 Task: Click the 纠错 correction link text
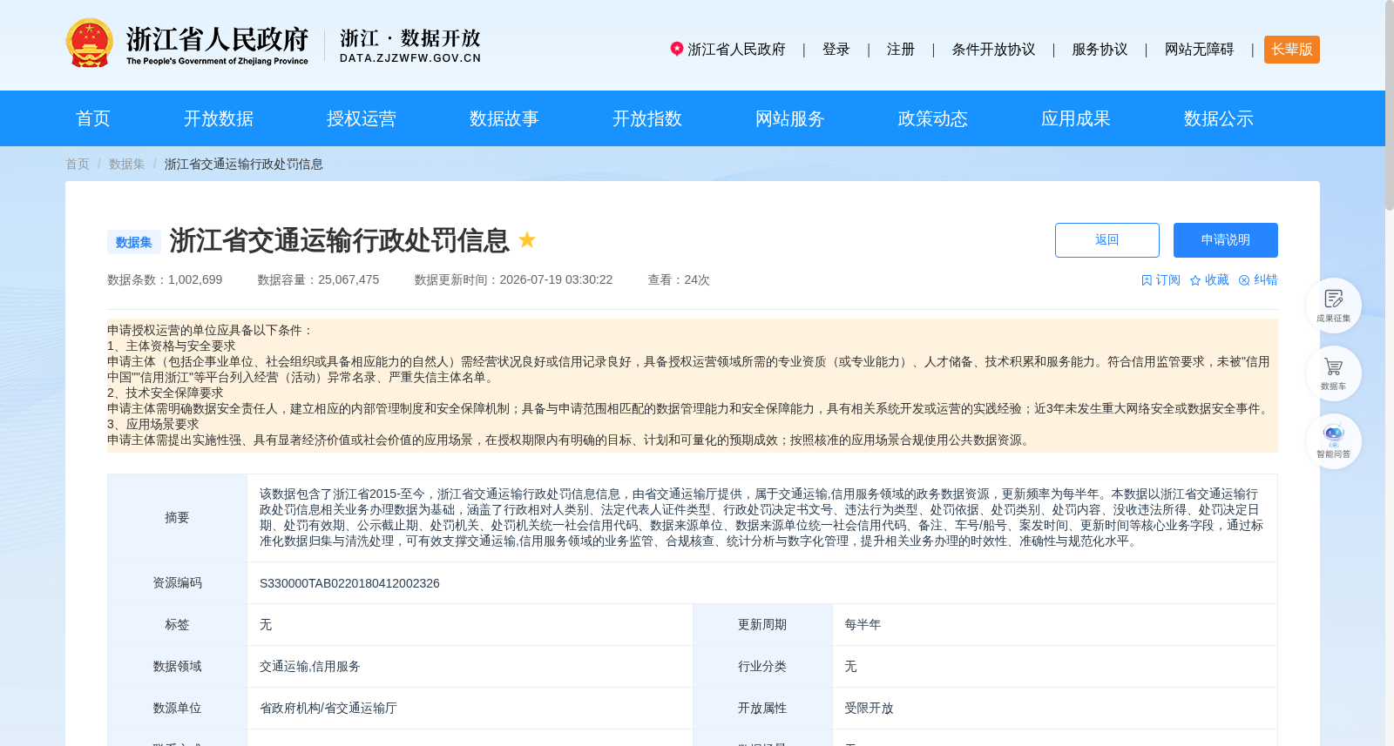(1265, 280)
